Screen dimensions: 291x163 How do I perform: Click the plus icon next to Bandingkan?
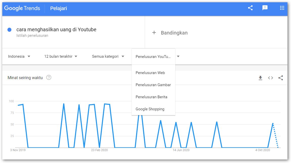154,33
